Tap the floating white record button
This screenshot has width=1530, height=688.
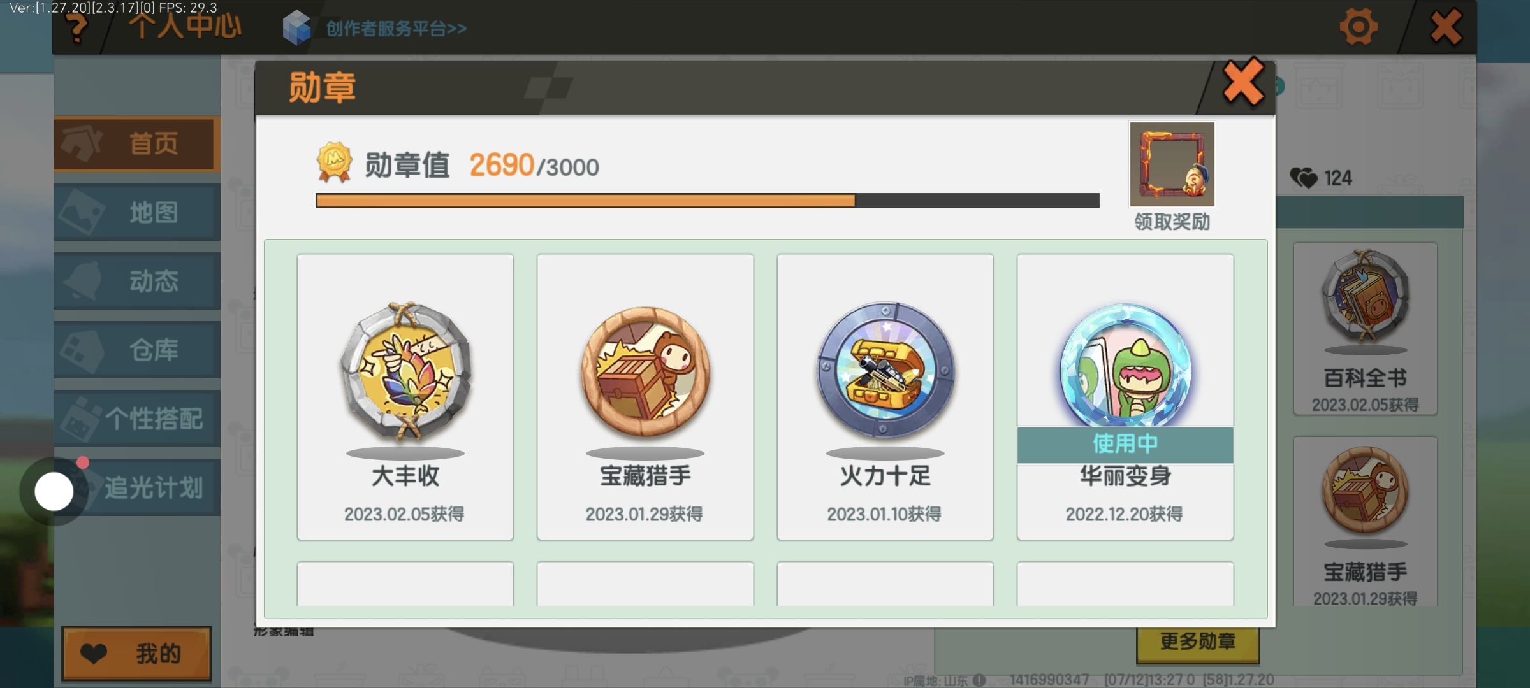54,491
